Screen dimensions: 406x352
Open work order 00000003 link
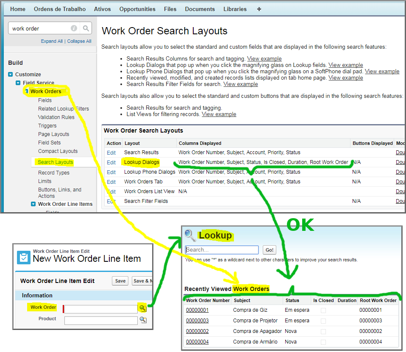(197, 321)
